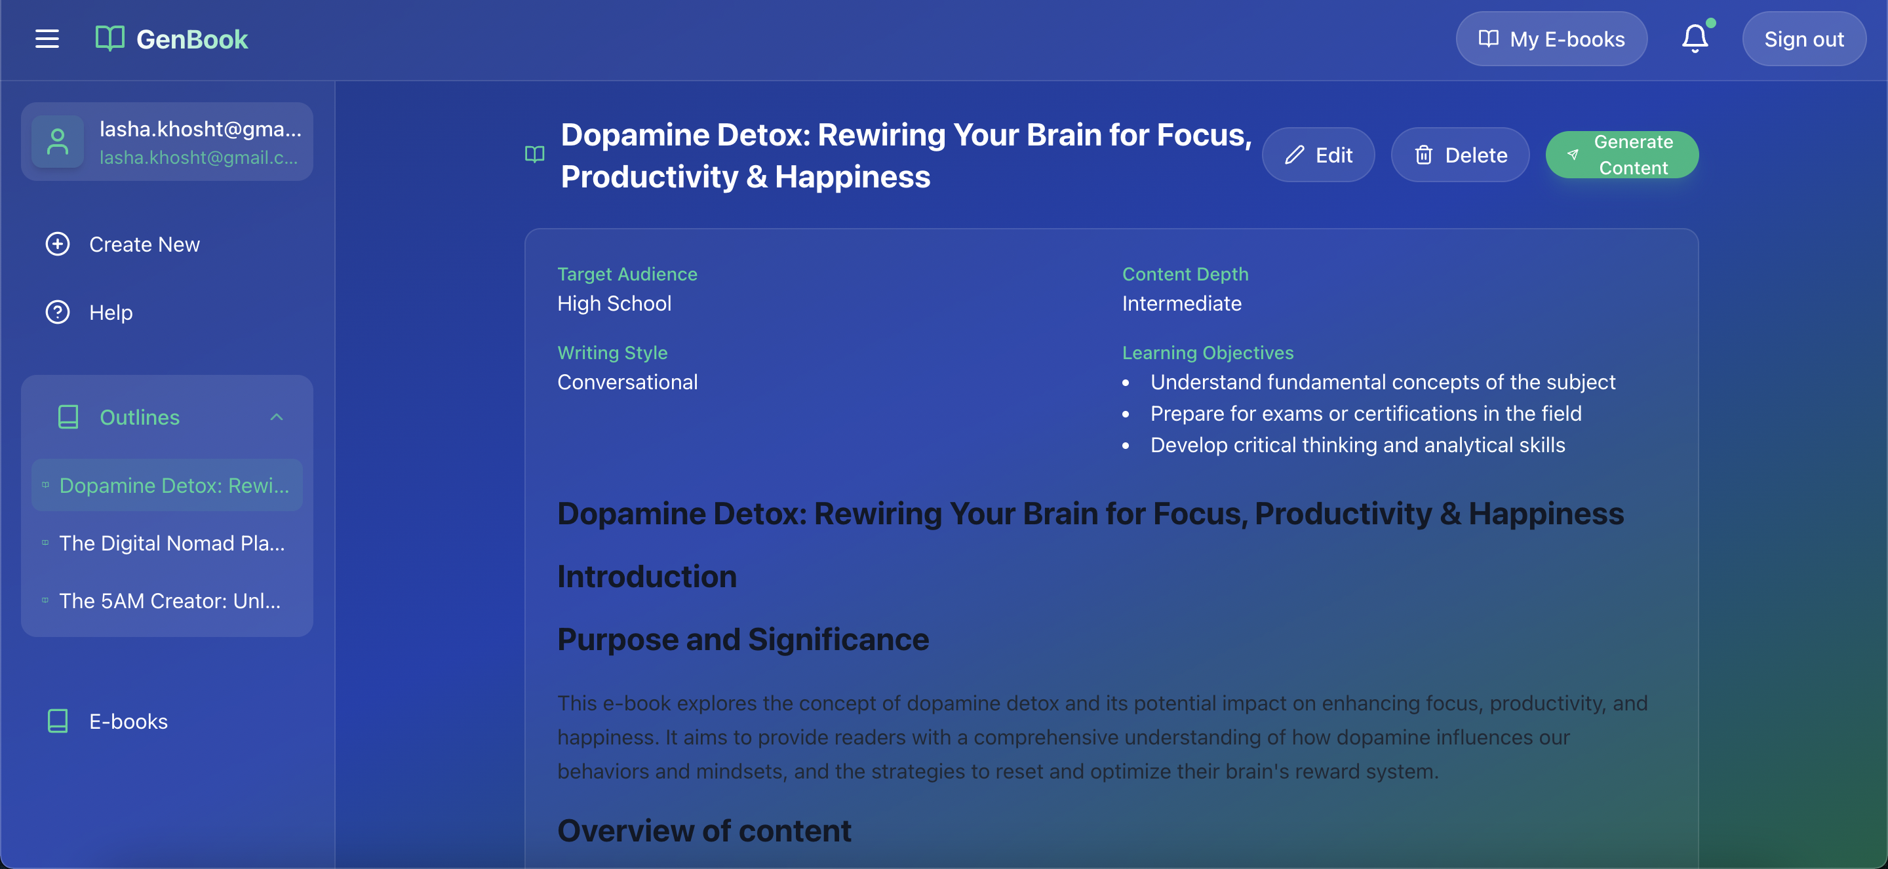Select Dopamine Detox outline in sidebar
Screen dimensions: 1888x869
tap(167, 485)
